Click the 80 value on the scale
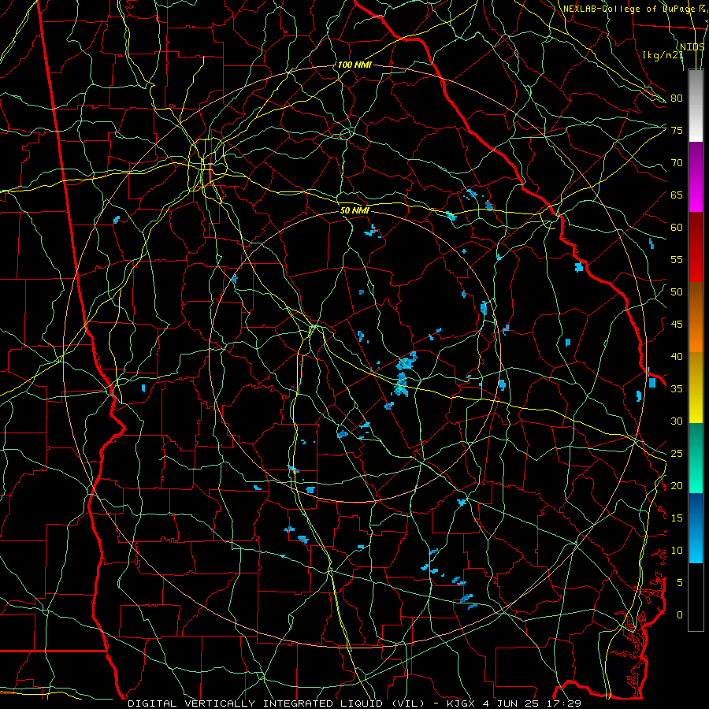 point(677,98)
